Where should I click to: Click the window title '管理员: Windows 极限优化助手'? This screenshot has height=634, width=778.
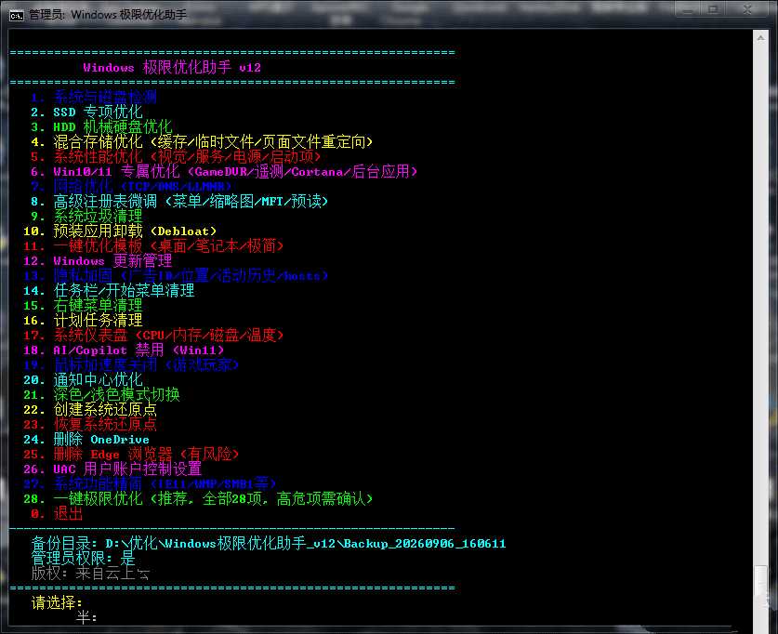click(108, 15)
